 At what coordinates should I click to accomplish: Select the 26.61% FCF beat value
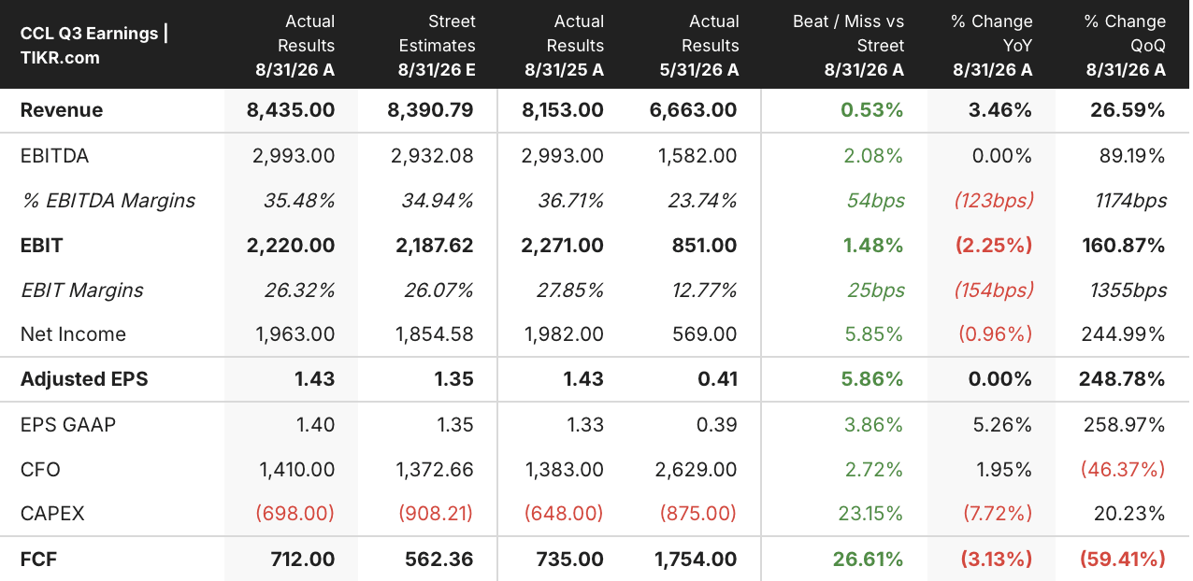click(869, 560)
